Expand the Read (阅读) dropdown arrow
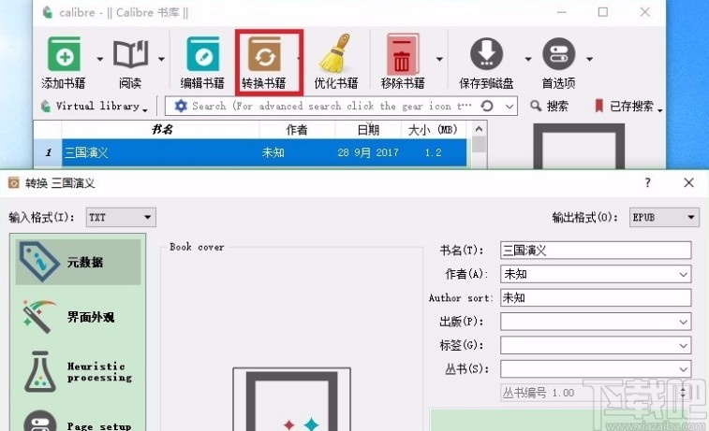The image size is (709, 431). [161, 59]
